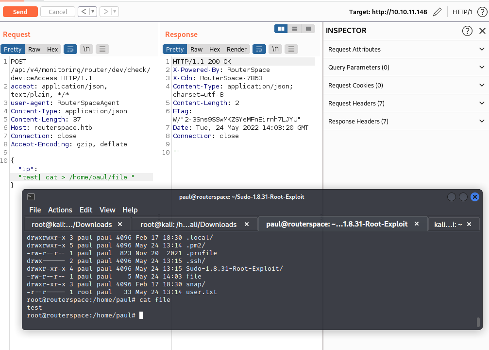Expand Response Headers (7) section
The image size is (489, 350).
click(x=406, y=122)
